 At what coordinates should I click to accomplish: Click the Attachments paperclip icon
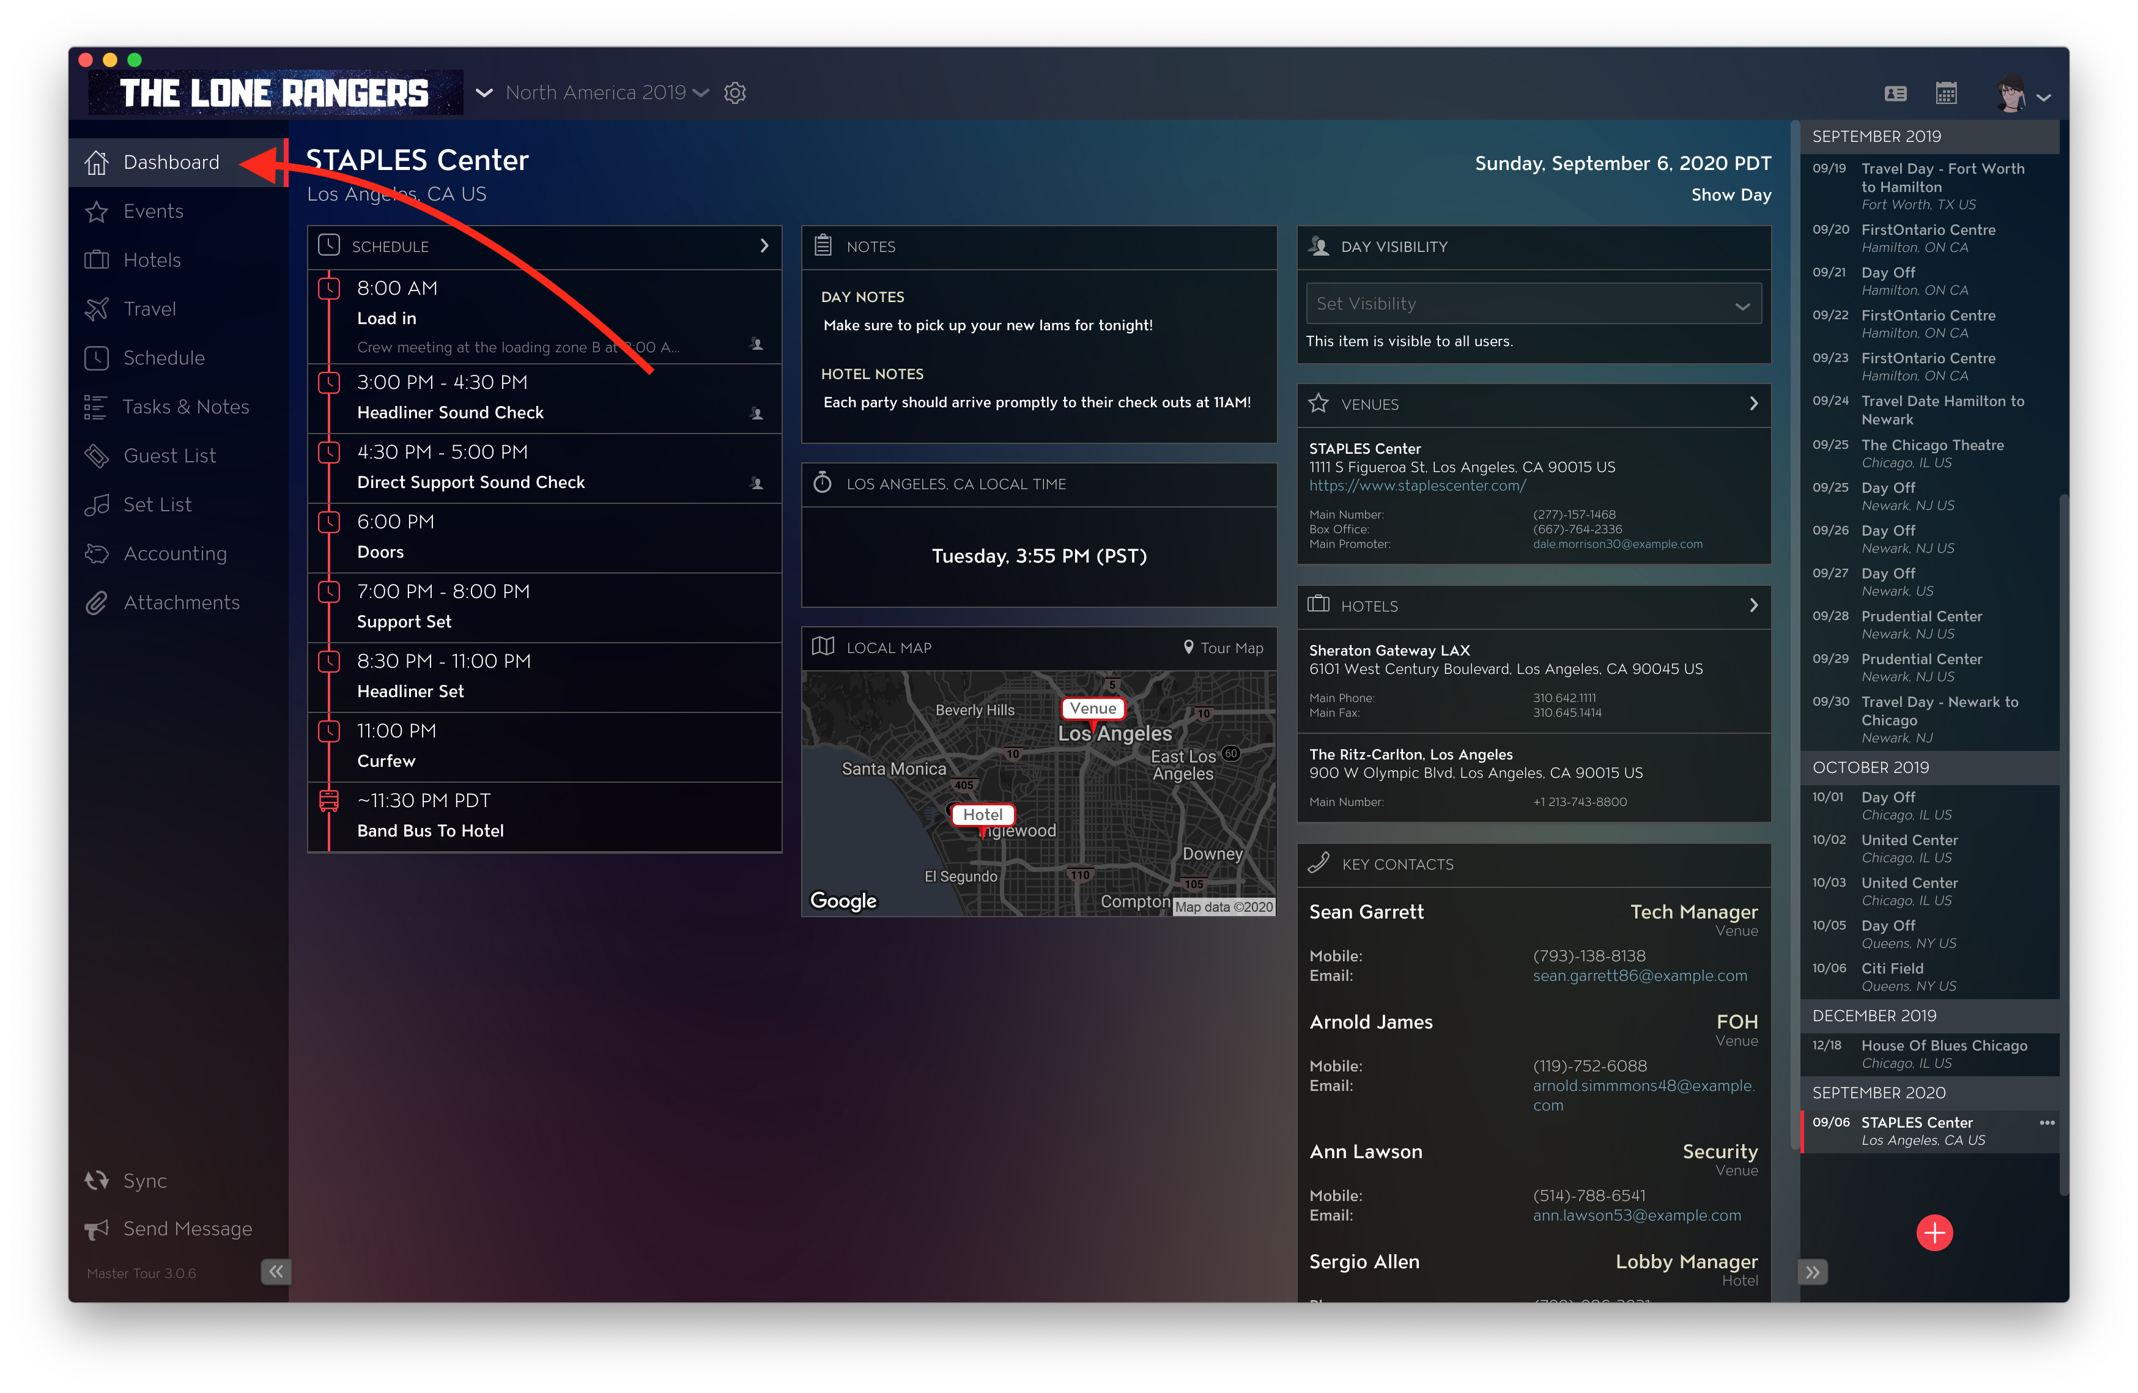[97, 603]
